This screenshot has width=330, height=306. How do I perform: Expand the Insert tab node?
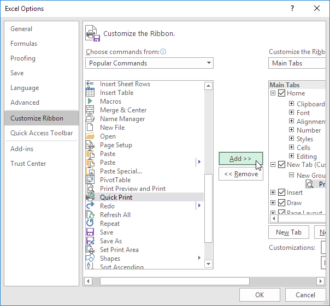point(273,193)
